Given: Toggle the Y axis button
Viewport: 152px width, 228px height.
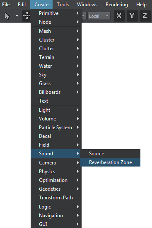Looking at the screenshot, I should coord(132,16).
